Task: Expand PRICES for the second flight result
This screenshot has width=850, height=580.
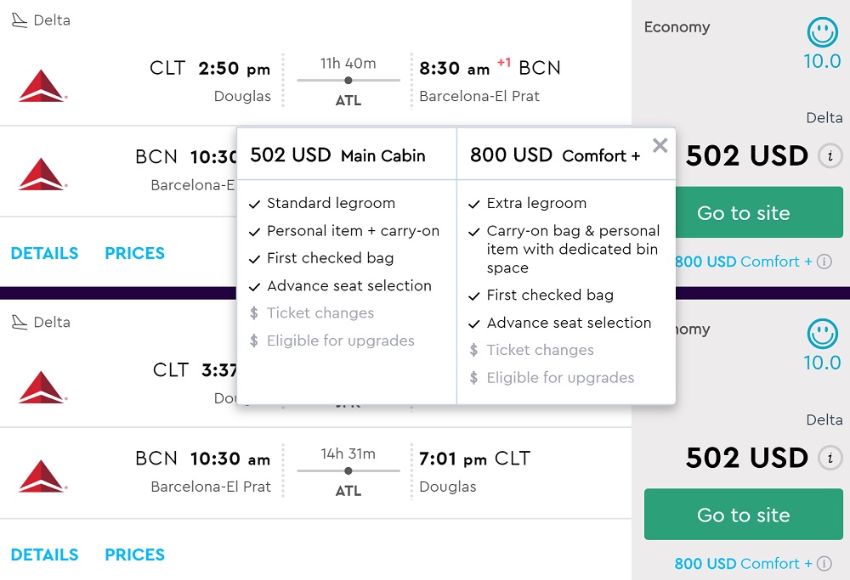Action: (x=134, y=555)
